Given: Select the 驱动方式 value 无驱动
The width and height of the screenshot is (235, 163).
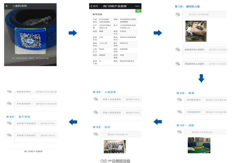Looking at the screenshot, I should click(123, 32).
